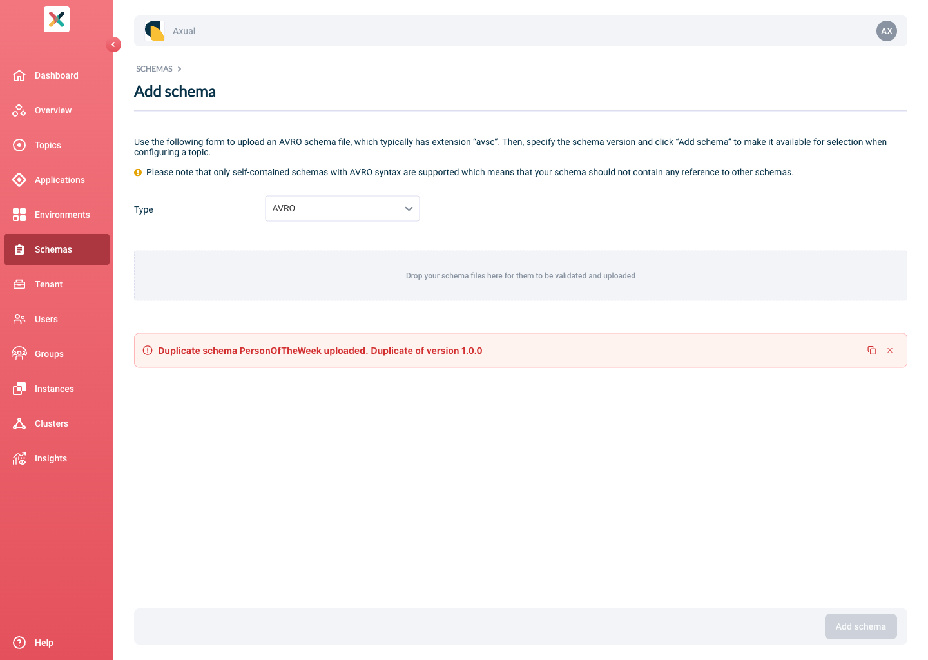Click the Axual tenant logo in header
The width and height of the screenshot is (928, 660).
pos(155,31)
